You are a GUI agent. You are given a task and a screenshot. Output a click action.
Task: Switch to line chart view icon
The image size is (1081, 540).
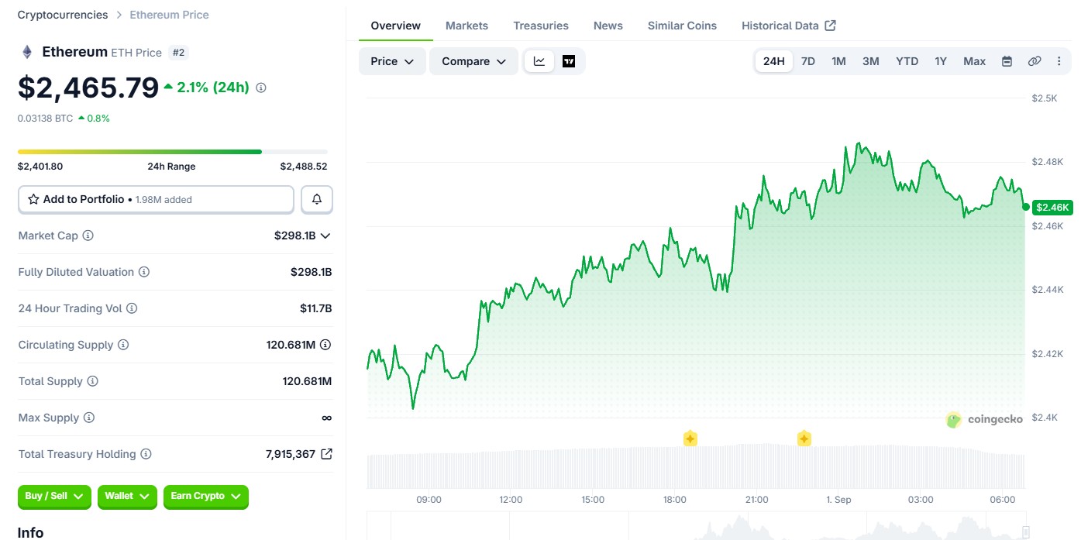[539, 61]
